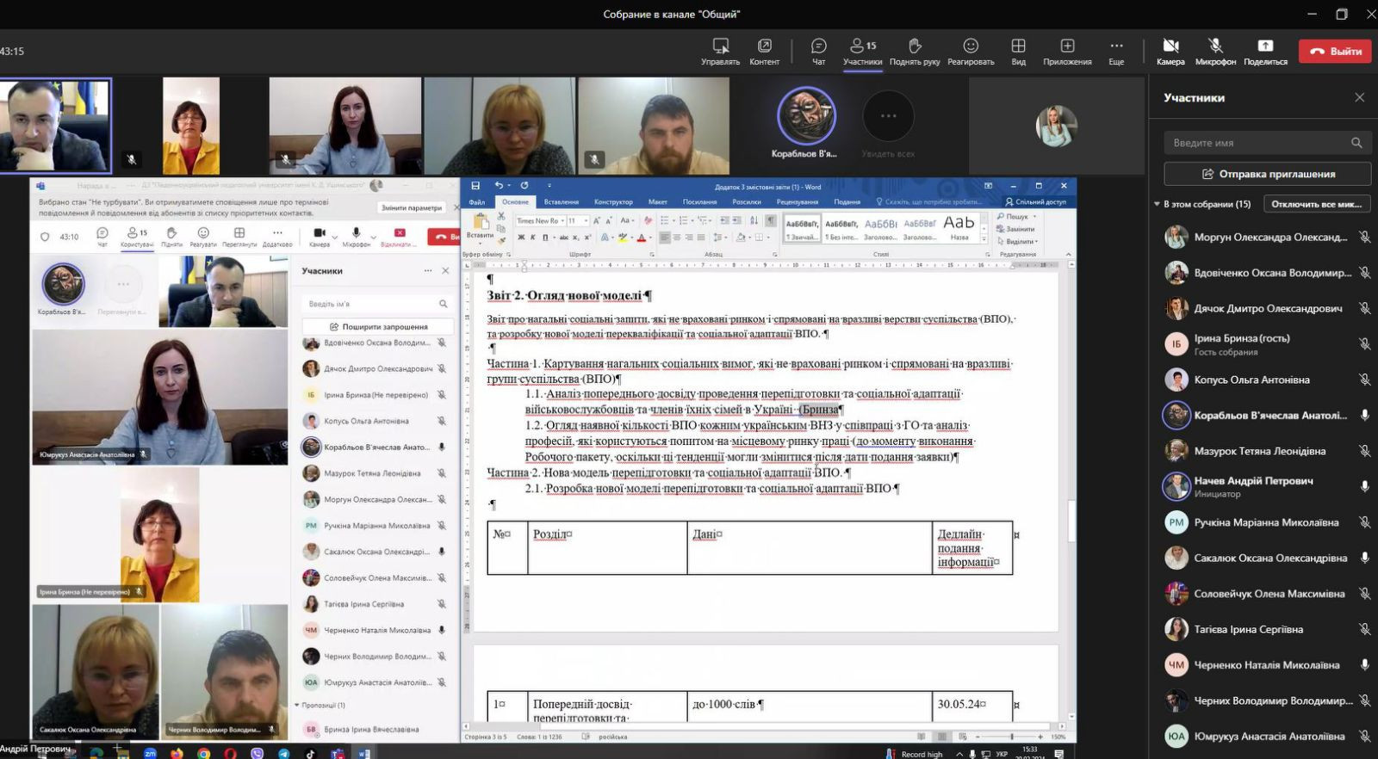The image size is (1378, 759).
Task: Apply bold with the Ж icon in Word
Action: coord(521,238)
